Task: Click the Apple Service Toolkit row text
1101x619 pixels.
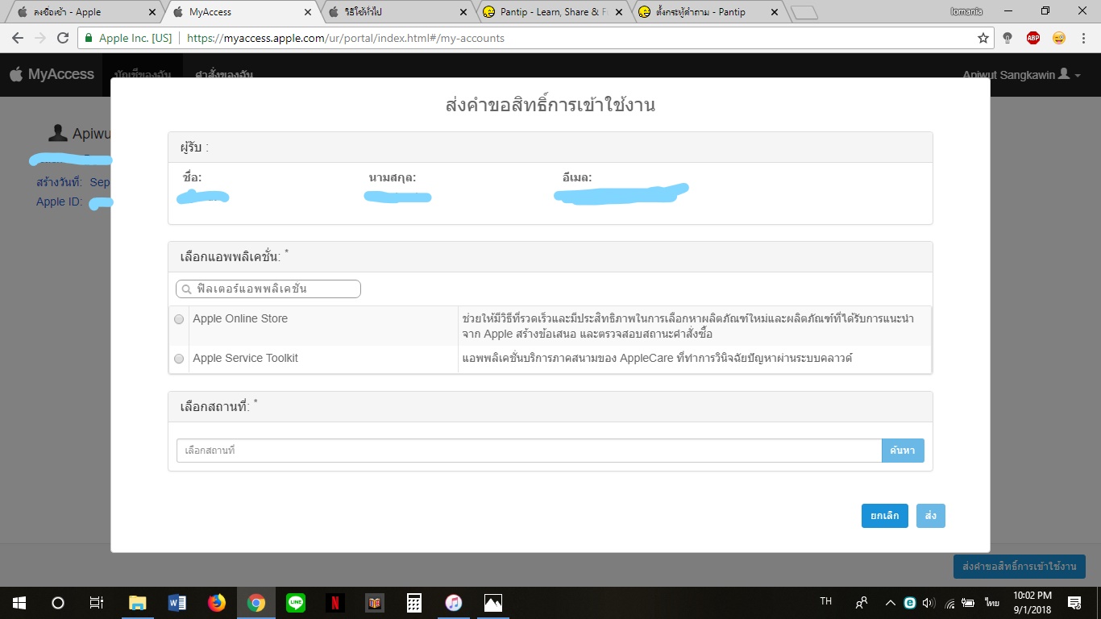Action: (x=245, y=359)
